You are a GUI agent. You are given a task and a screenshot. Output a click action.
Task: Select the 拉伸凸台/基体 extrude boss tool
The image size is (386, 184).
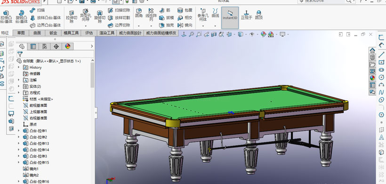pos(6,16)
